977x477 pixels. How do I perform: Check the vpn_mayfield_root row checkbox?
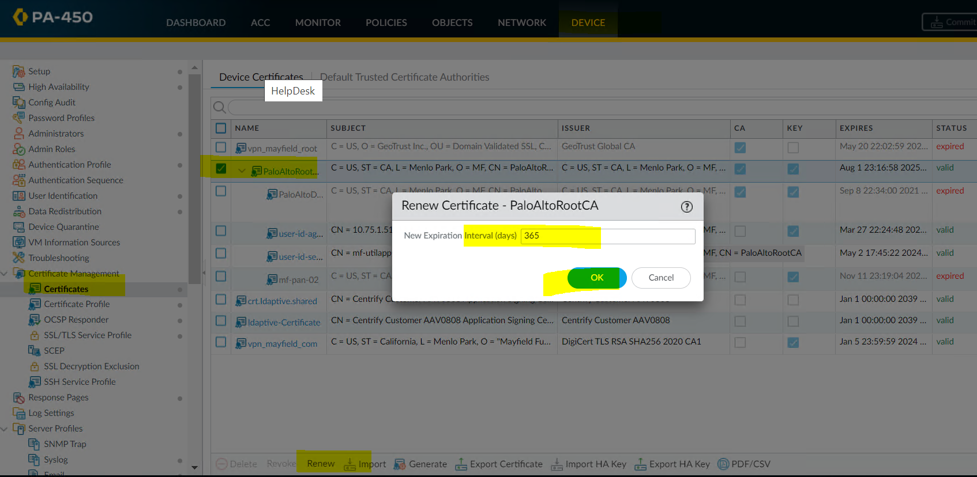pyautogui.click(x=221, y=147)
